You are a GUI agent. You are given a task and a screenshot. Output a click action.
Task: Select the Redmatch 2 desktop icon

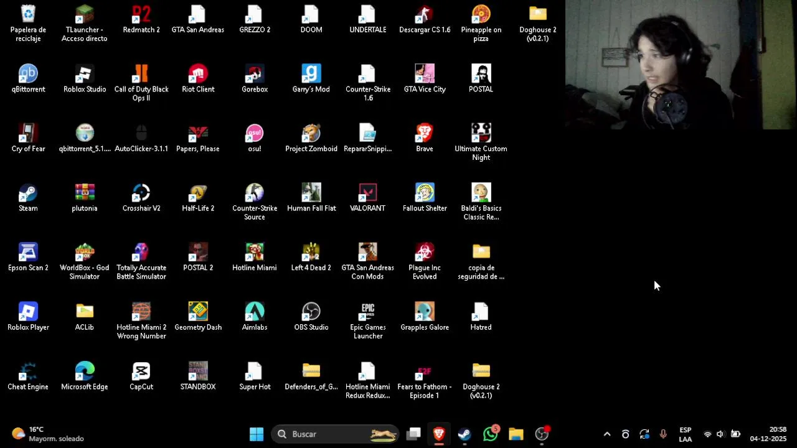coord(141,19)
